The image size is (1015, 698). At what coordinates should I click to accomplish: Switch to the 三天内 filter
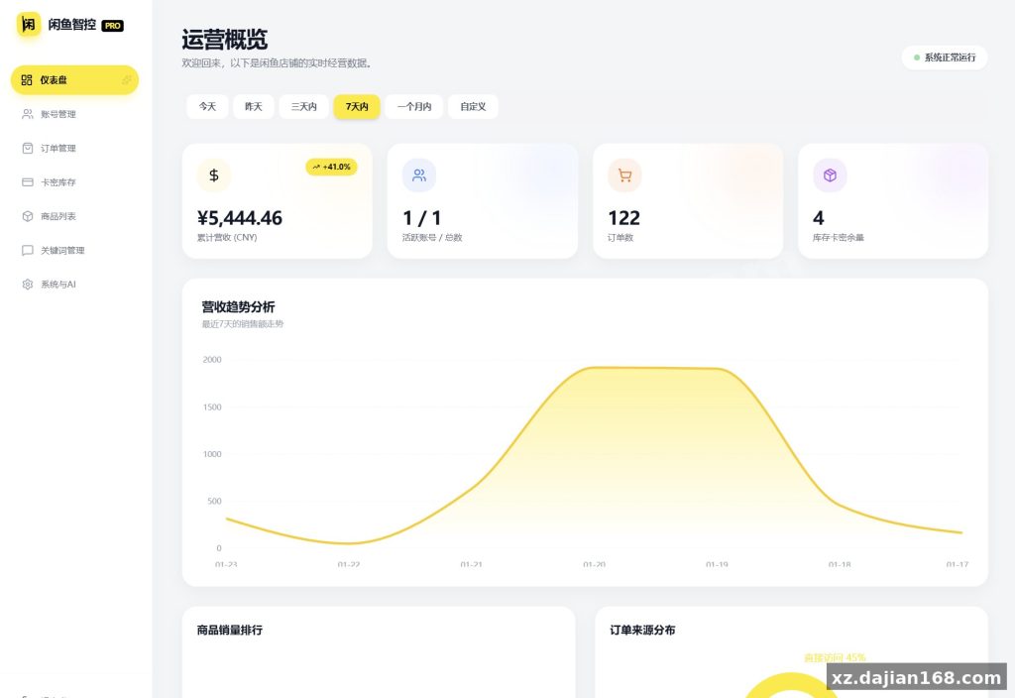coord(303,107)
